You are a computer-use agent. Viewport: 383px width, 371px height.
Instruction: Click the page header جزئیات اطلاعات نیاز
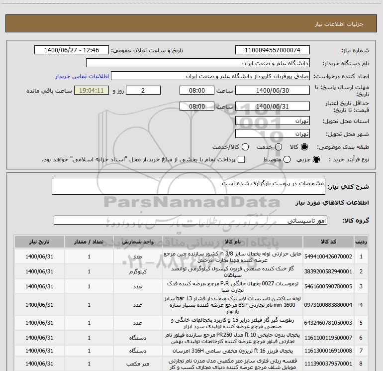pyautogui.click(x=339, y=24)
